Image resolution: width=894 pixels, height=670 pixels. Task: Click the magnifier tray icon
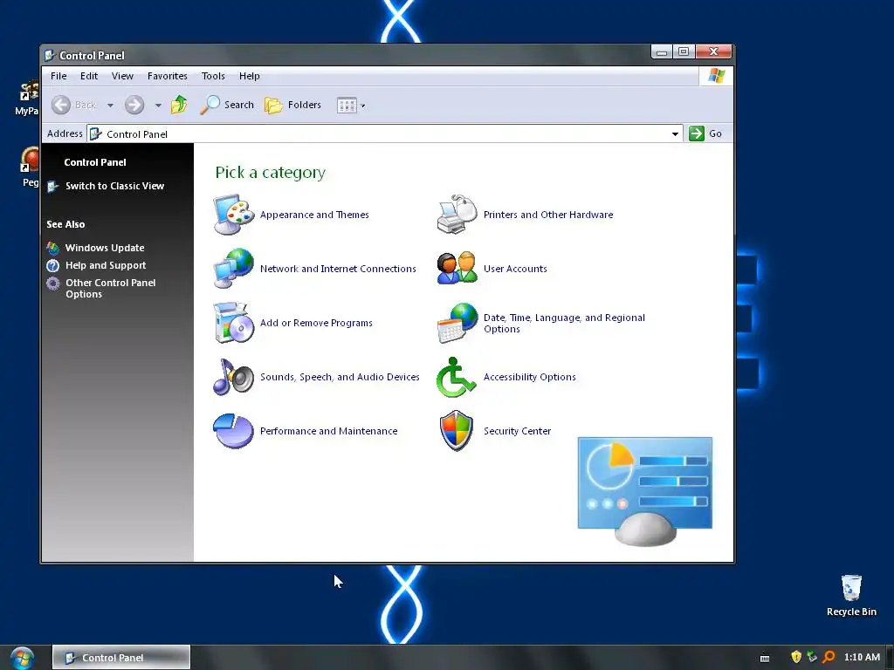[x=829, y=657]
